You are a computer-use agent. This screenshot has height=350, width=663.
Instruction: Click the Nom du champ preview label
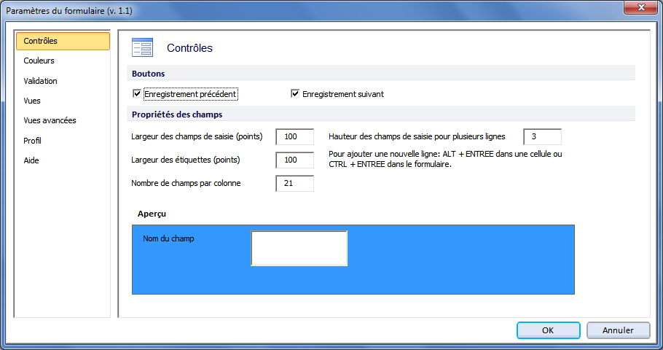point(168,238)
